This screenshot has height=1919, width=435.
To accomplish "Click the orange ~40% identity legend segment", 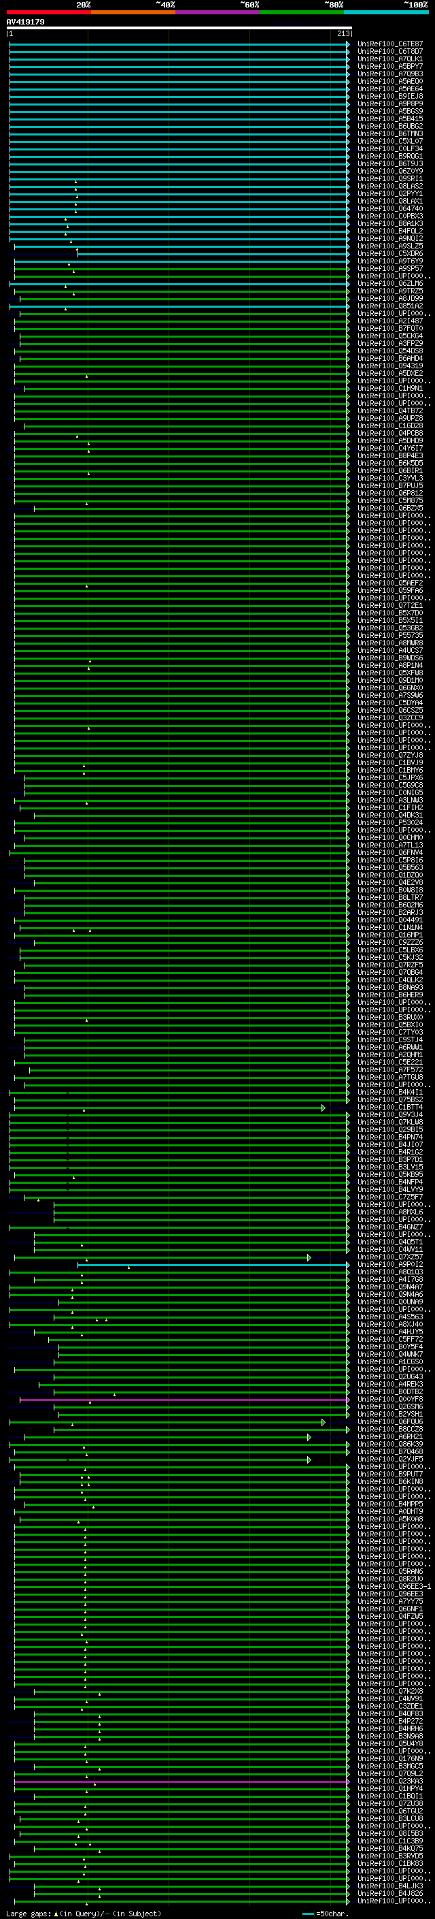I will 133,12.
